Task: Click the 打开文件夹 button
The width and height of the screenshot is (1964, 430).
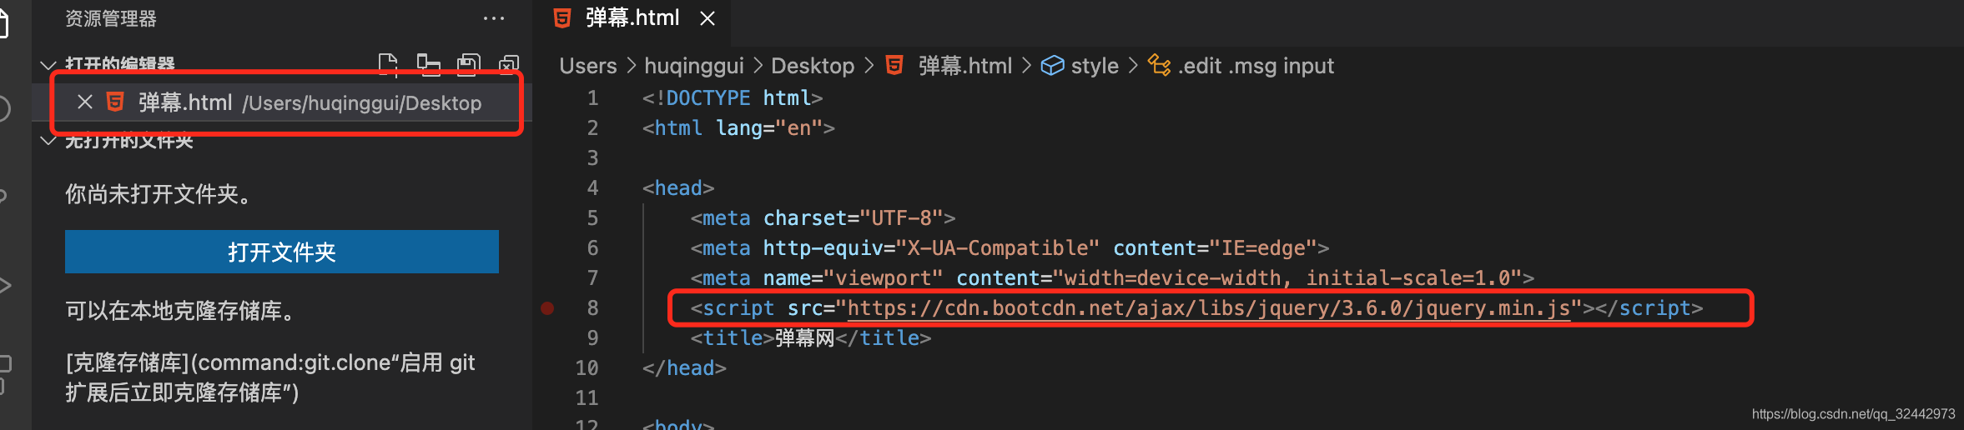Action: tap(282, 252)
